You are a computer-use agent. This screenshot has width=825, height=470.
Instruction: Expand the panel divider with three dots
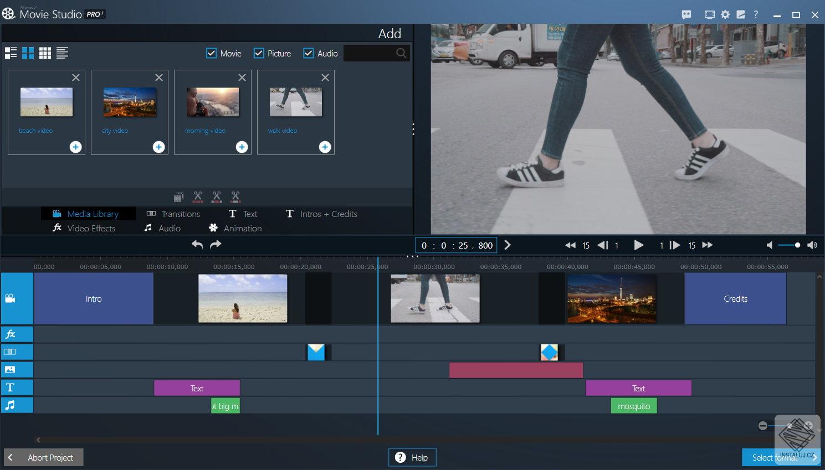413,129
